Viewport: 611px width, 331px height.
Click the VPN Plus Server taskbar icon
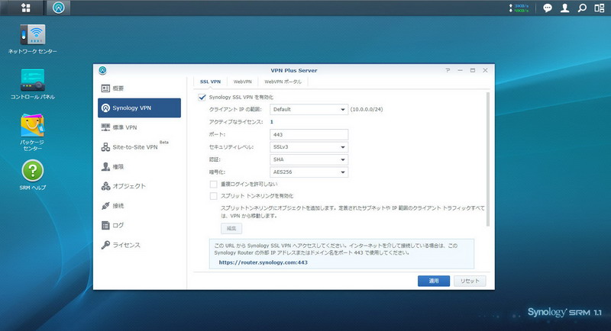pyautogui.click(x=59, y=8)
